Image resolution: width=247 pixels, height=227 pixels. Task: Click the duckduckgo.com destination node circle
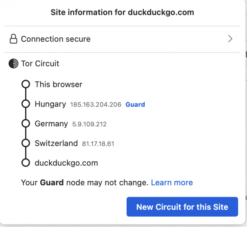[26, 163]
